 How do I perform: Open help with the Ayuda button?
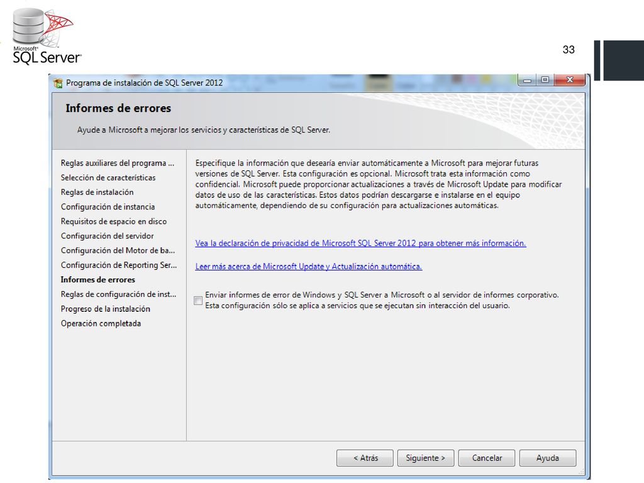(548, 458)
